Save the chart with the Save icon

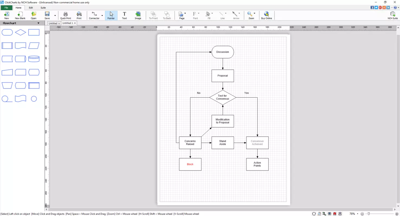click(47, 15)
